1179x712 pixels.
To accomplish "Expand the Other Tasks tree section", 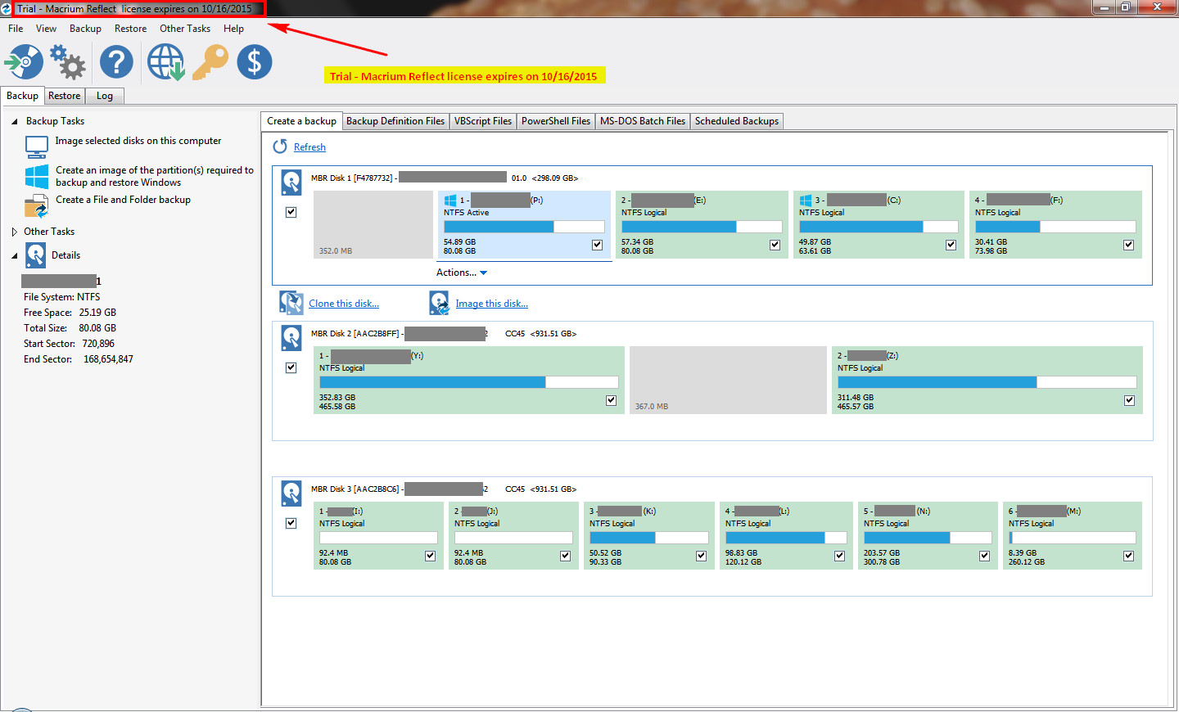I will pyautogui.click(x=15, y=232).
